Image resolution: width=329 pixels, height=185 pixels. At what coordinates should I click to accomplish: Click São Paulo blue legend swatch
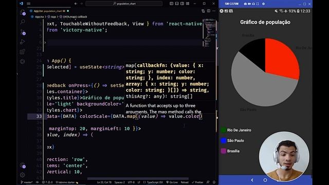[224, 140]
